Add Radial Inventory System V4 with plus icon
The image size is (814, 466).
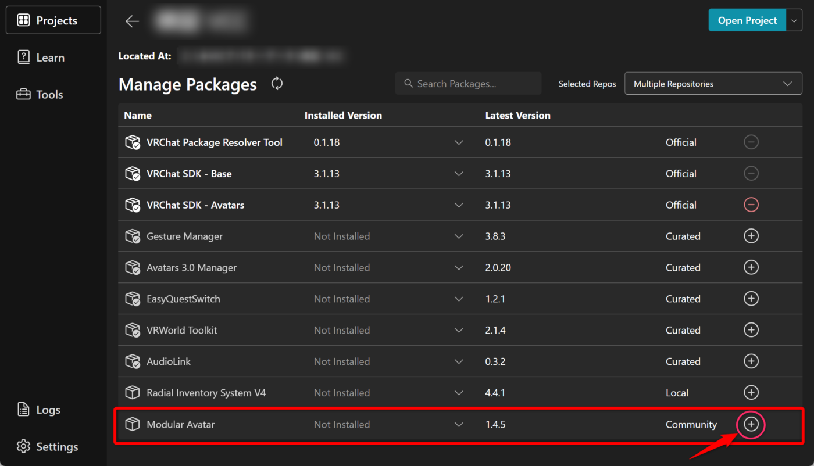[x=751, y=393]
